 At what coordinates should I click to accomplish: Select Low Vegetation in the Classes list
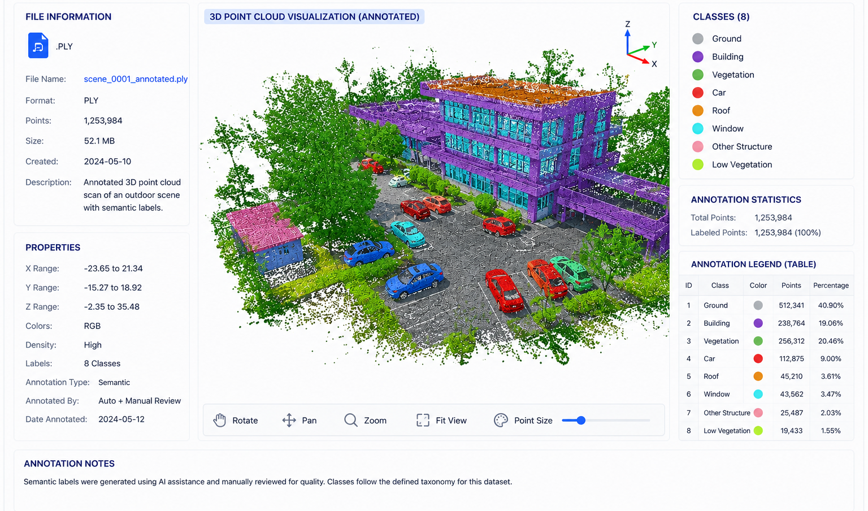pyautogui.click(x=742, y=164)
